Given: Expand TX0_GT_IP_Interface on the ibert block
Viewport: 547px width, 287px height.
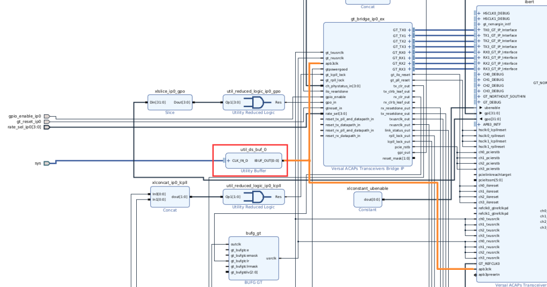Looking at the screenshot, I should tap(479, 30).
